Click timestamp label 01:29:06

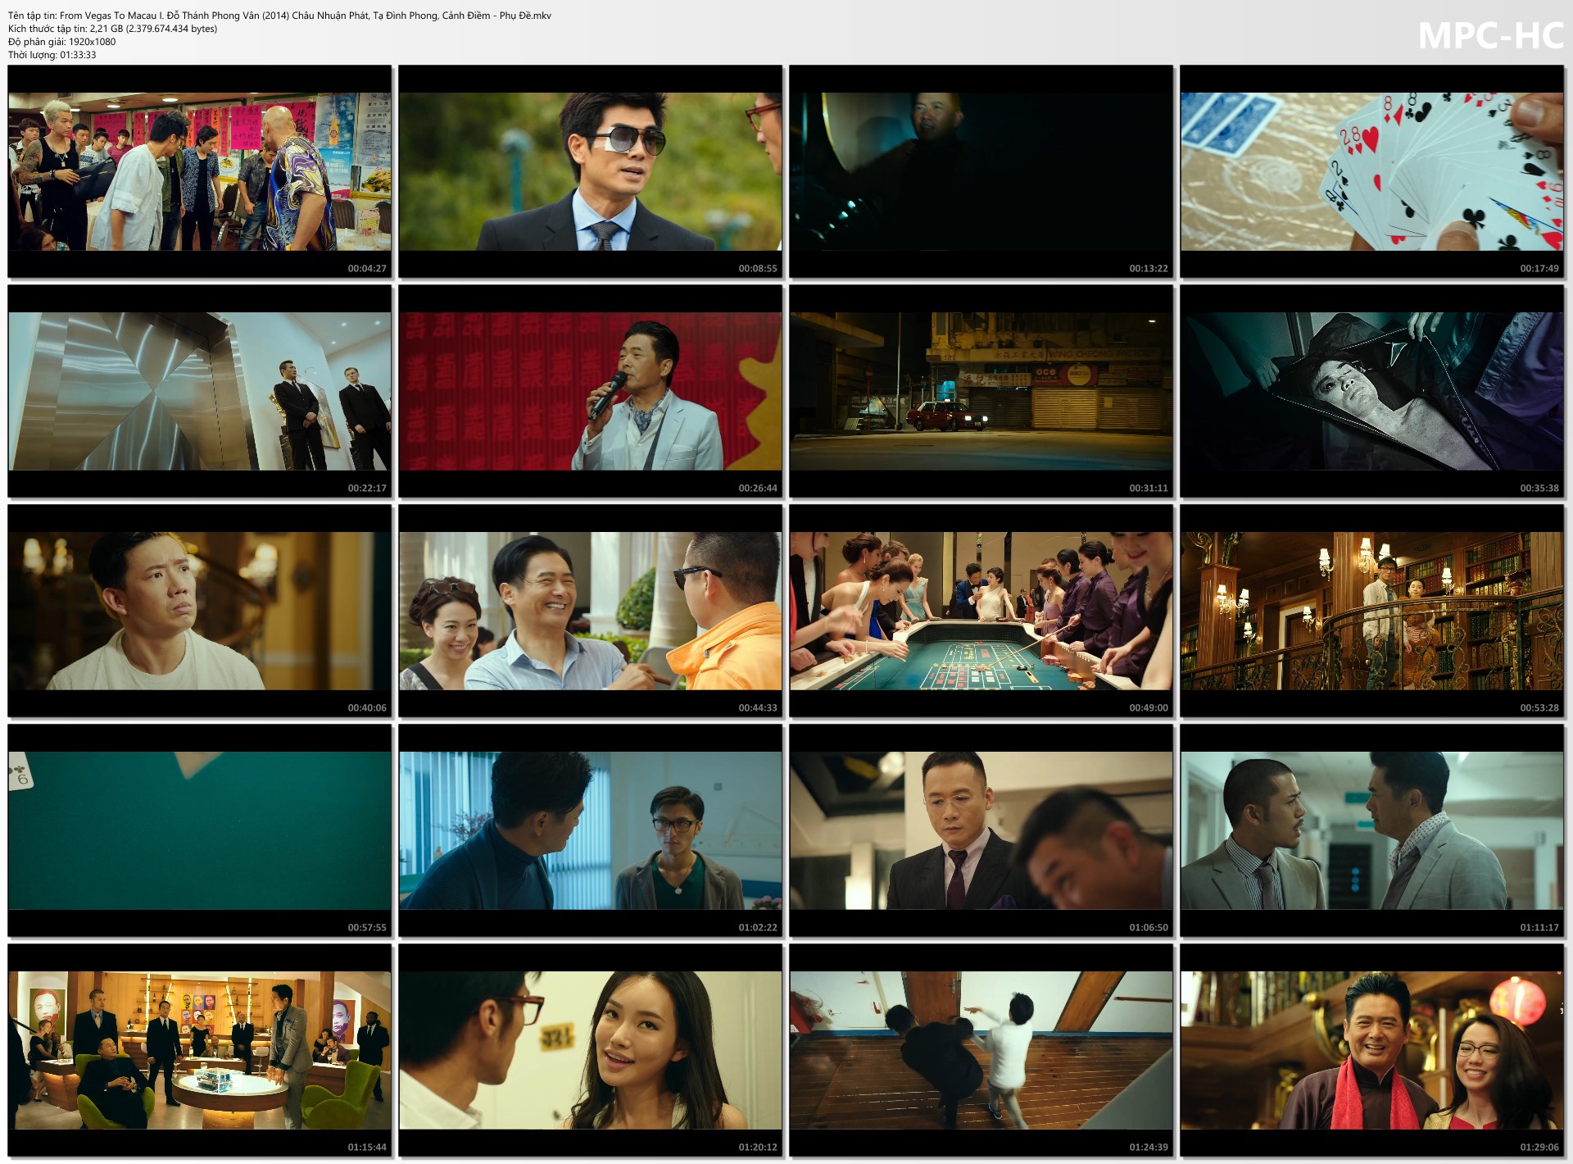pyautogui.click(x=1539, y=1147)
